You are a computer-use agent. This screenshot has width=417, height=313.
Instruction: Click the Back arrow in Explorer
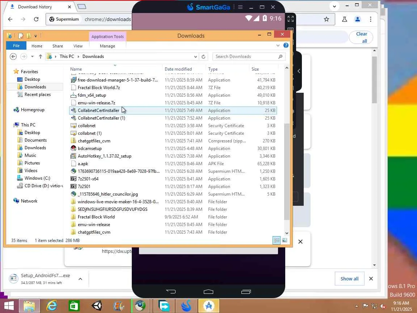(x=13, y=57)
